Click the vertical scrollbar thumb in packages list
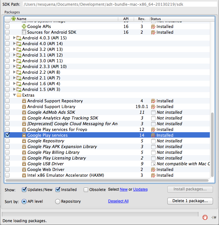Viewport: 219px width, 225px height. coord(212,145)
